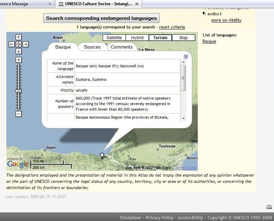Click the info window scrollbar up arrow
This screenshot has height=221, width=274.
pos(183,62)
